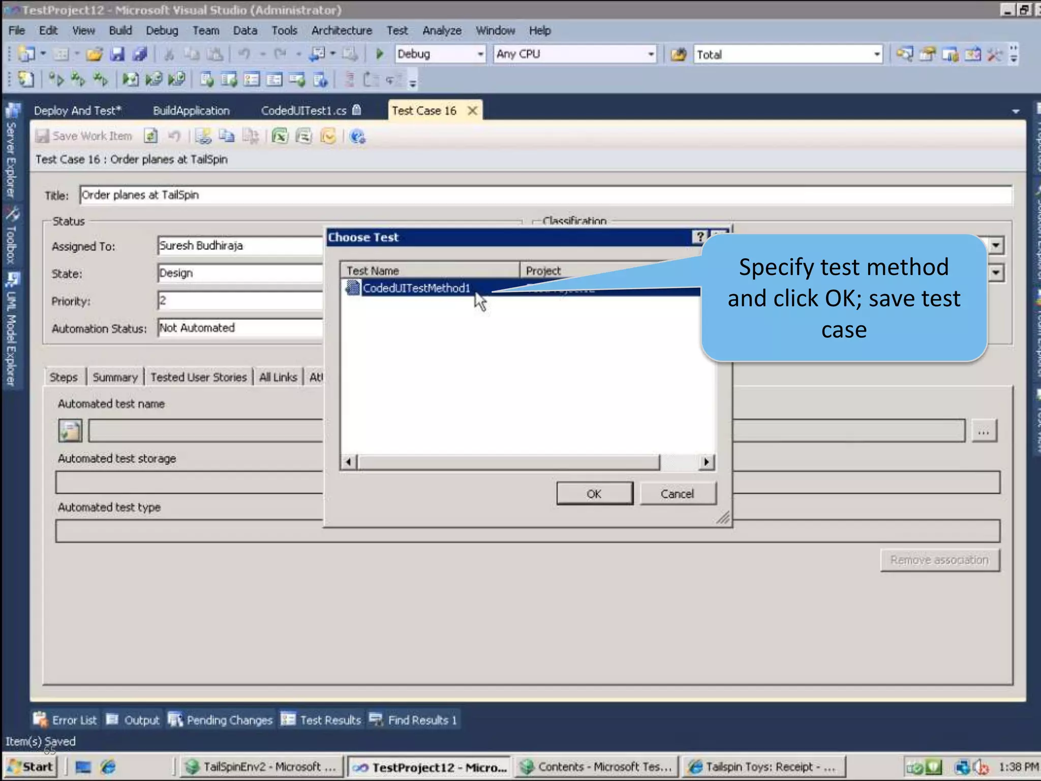The width and height of the screenshot is (1041, 781).
Task: Click the Open in Microsoft Project icon
Action: point(304,136)
